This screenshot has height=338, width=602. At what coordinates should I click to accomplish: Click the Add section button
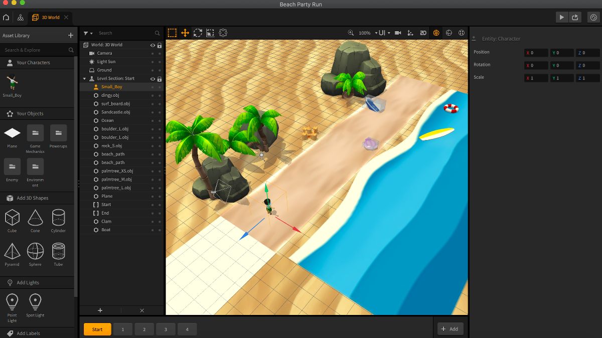pyautogui.click(x=450, y=329)
